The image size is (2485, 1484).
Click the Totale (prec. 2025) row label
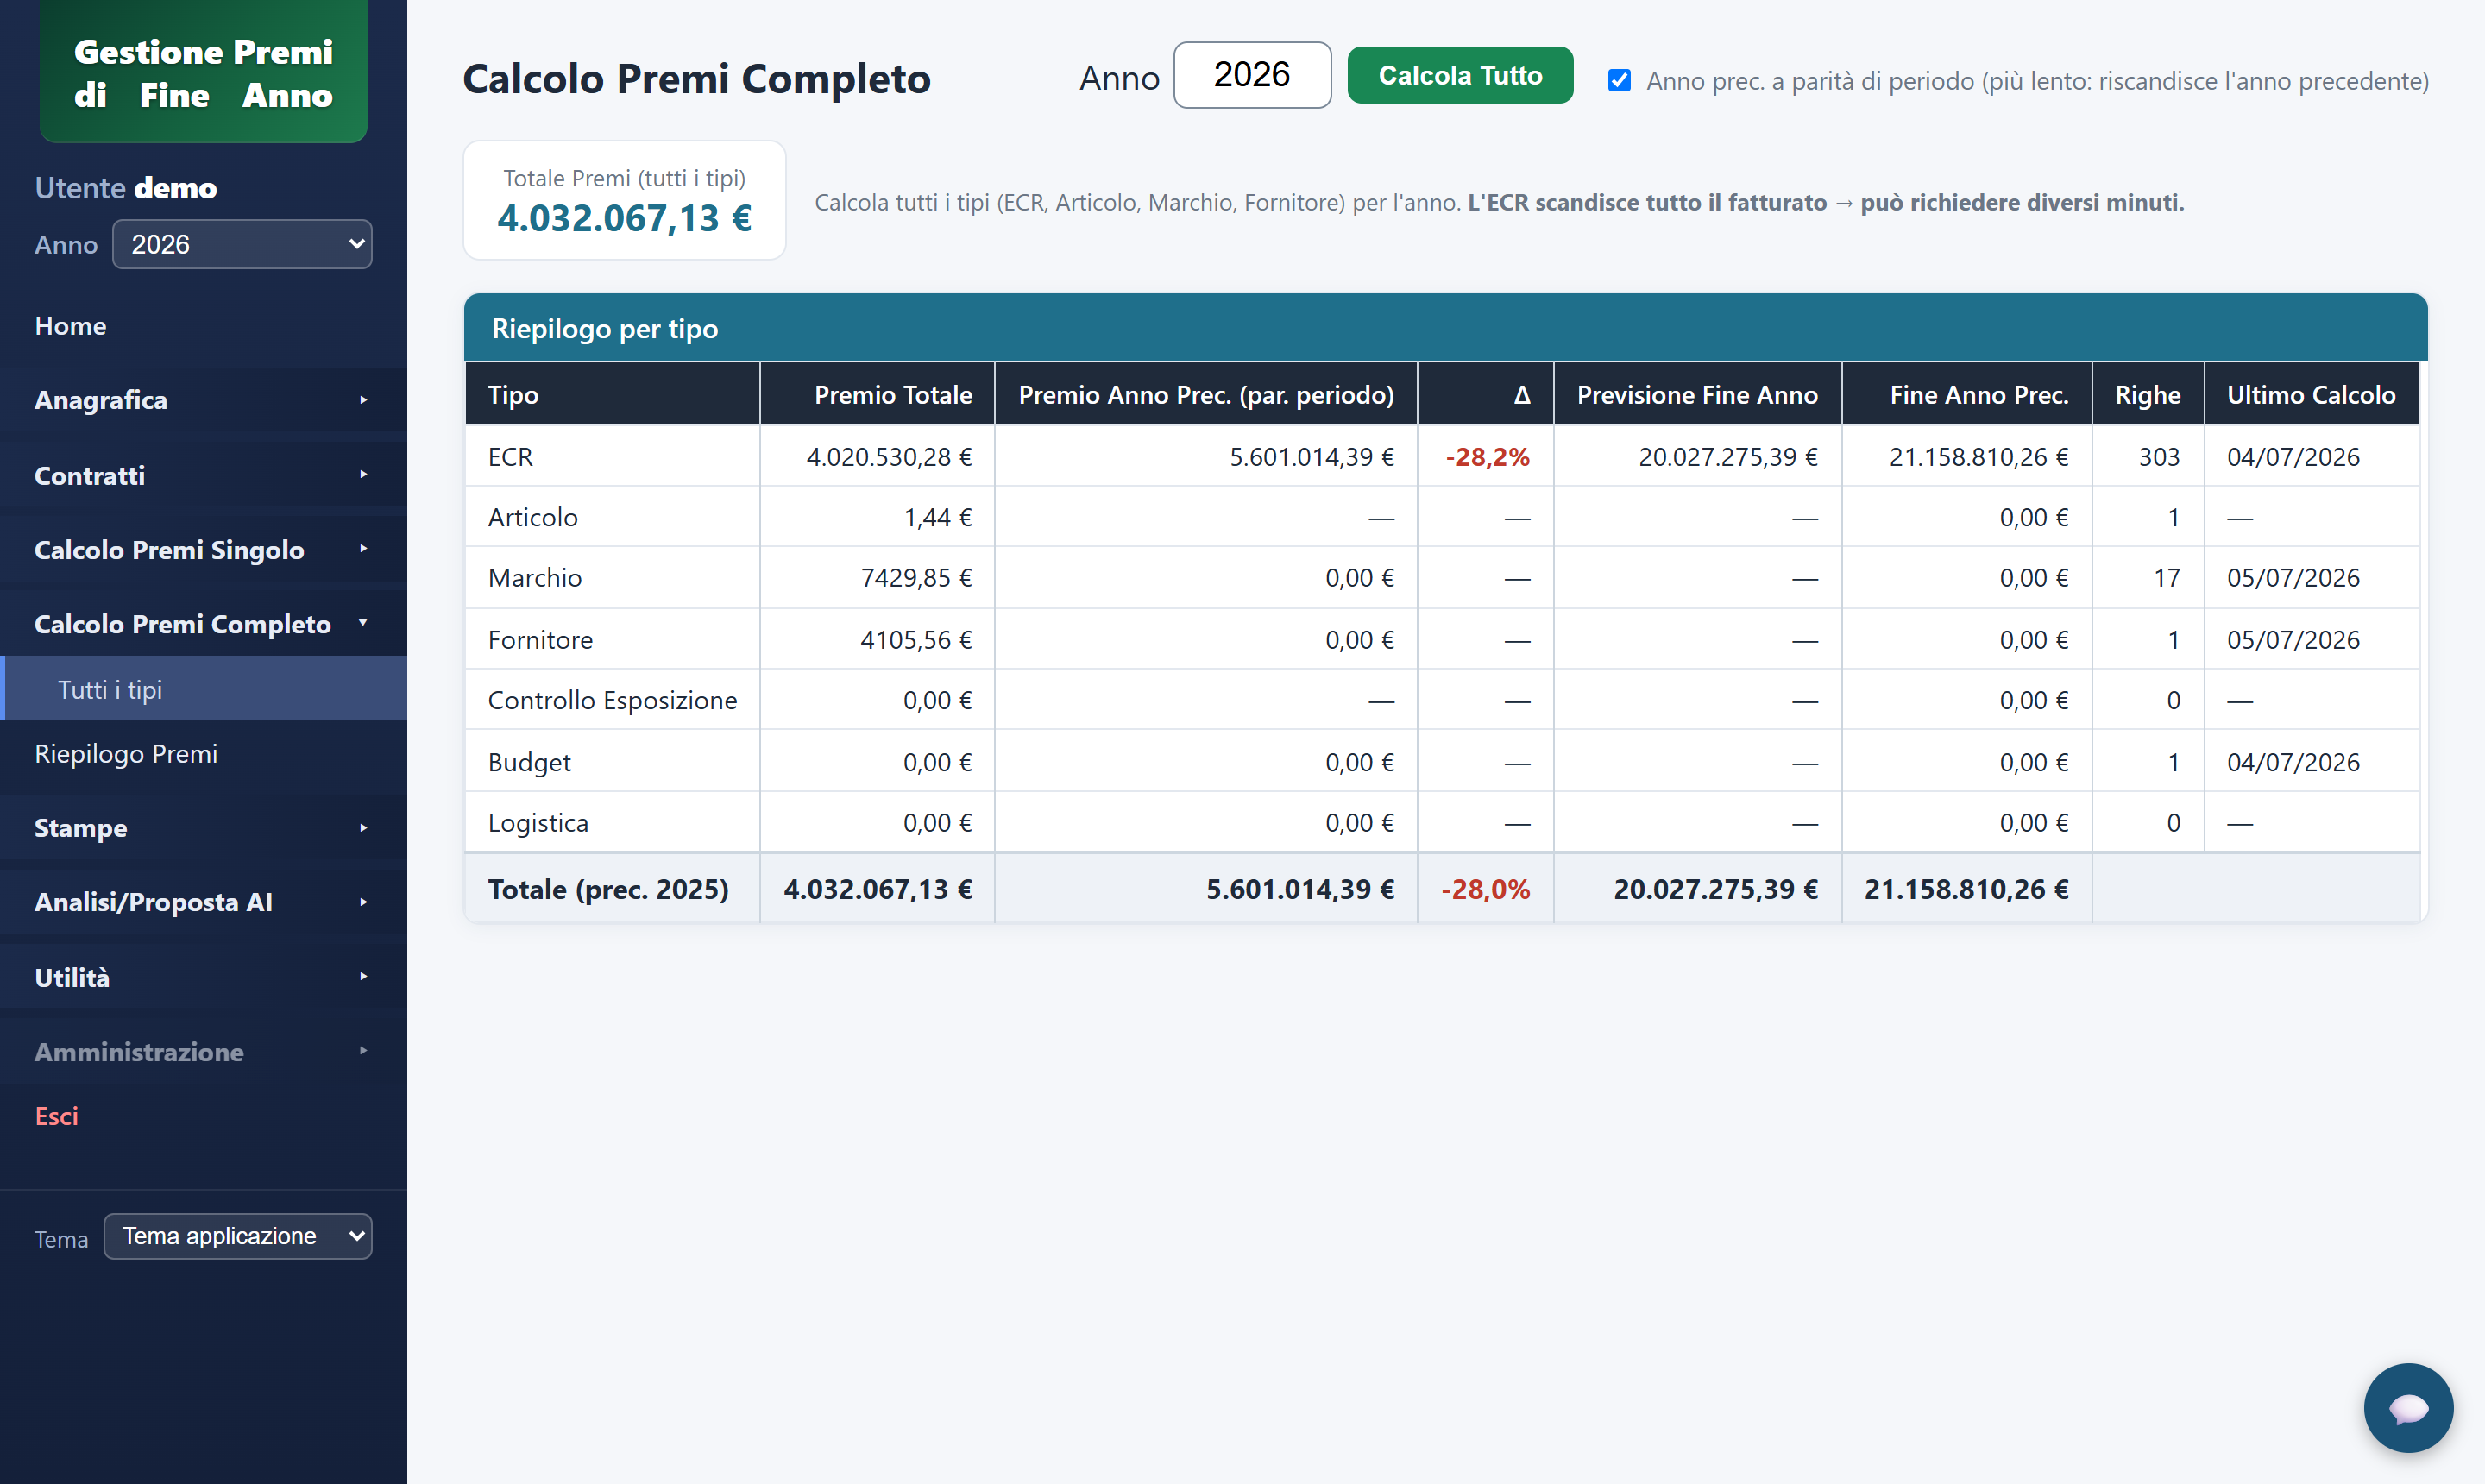(x=608, y=889)
